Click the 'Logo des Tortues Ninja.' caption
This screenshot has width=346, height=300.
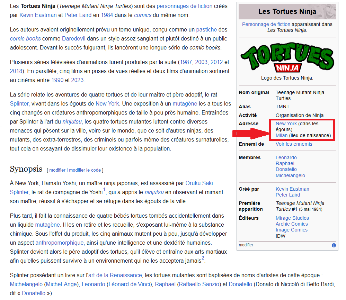point(287,78)
